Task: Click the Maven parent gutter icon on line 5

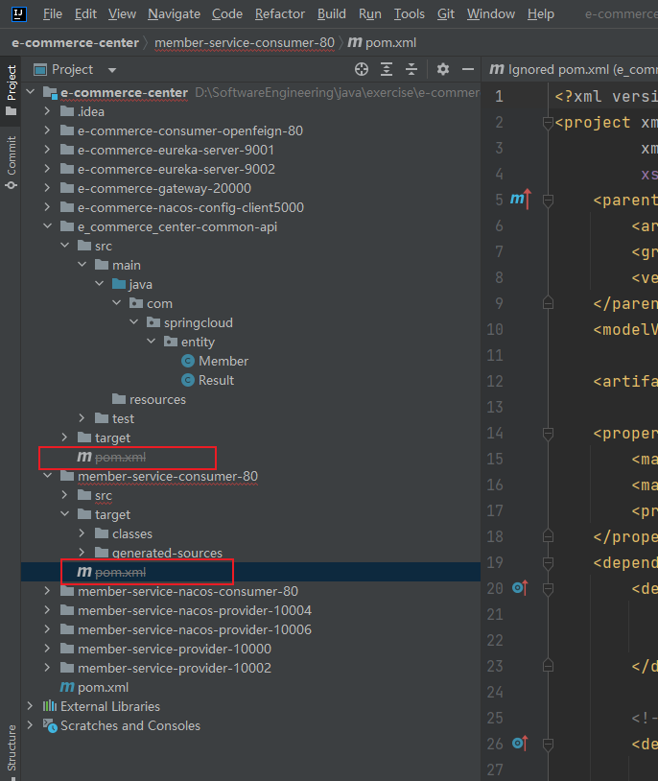Action: click(521, 200)
